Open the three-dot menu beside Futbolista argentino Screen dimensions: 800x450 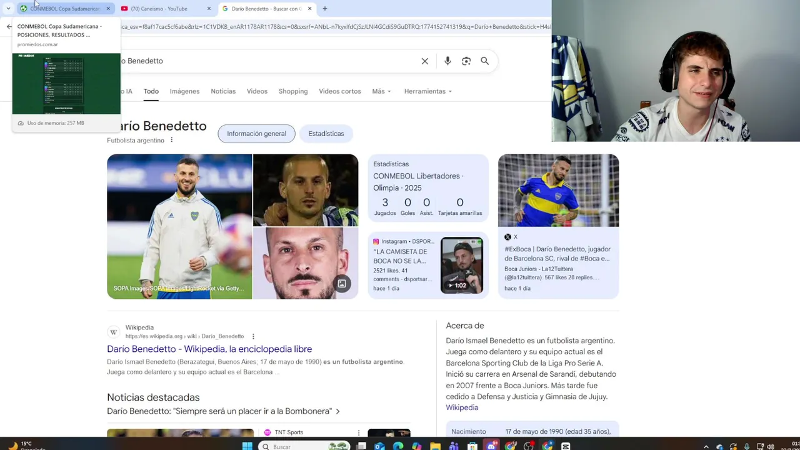point(171,140)
